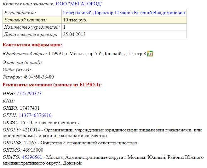Click the 'Реквизиты компании (данные из ЕГРЮЛ):' heading
The height and width of the screenshot is (168, 207).
52,85
